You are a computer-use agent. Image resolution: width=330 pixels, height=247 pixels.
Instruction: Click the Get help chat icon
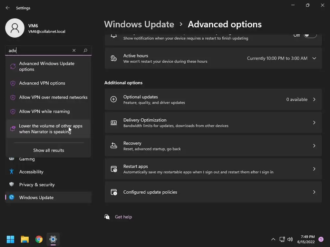(x=107, y=217)
